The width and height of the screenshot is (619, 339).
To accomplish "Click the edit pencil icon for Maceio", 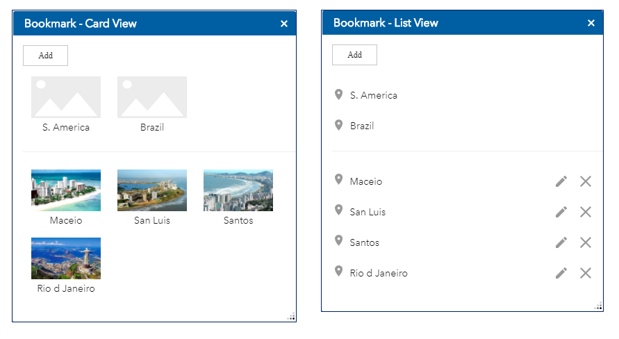I will coord(561,181).
